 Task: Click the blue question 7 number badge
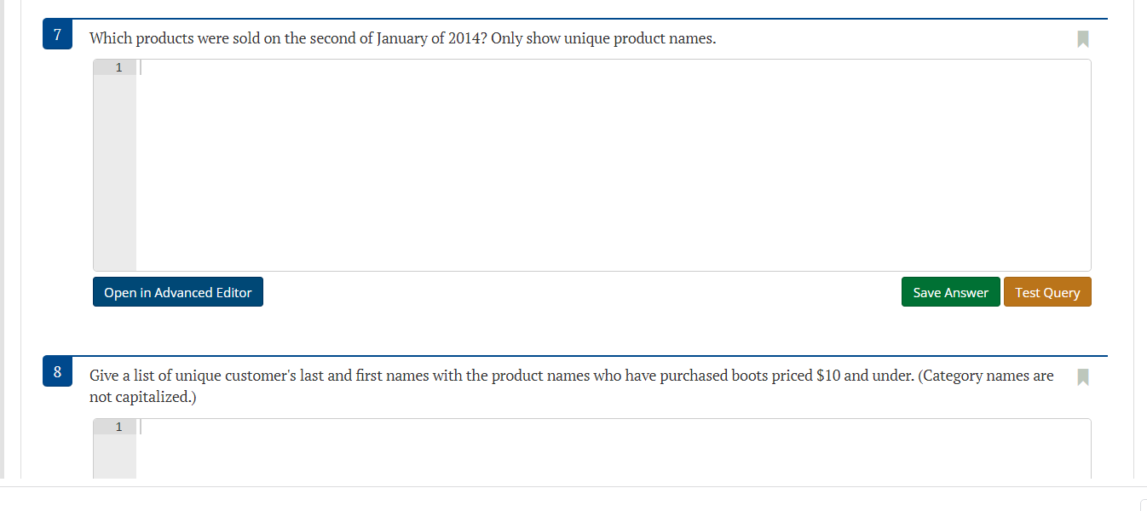[x=57, y=35]
